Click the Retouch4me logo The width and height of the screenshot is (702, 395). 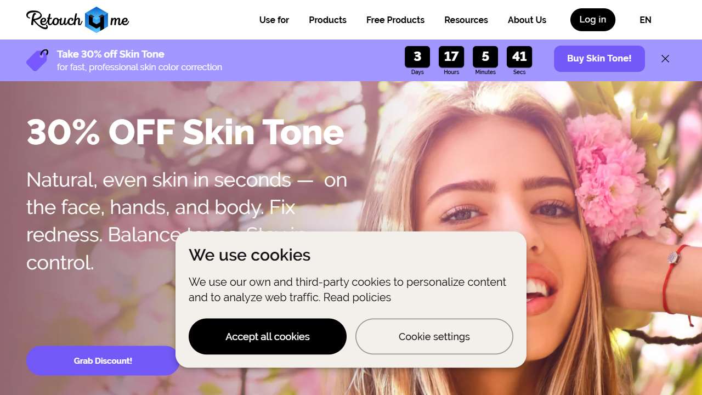point(78,20)
